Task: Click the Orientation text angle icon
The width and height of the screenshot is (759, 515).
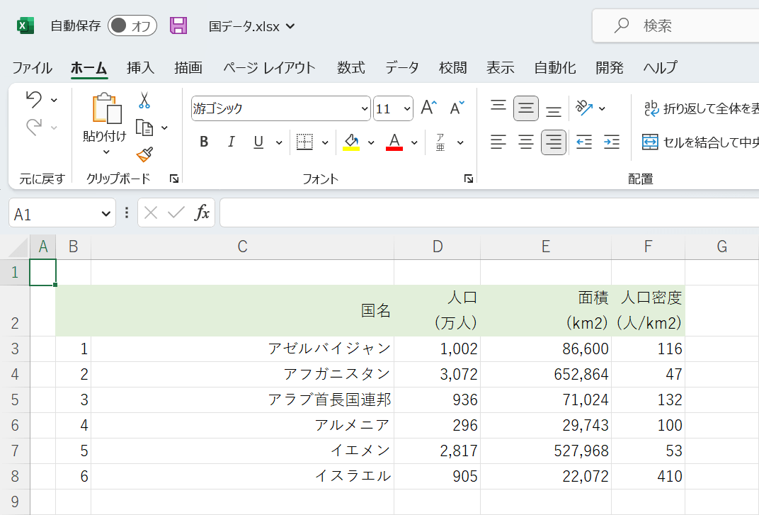Action: 584,108
